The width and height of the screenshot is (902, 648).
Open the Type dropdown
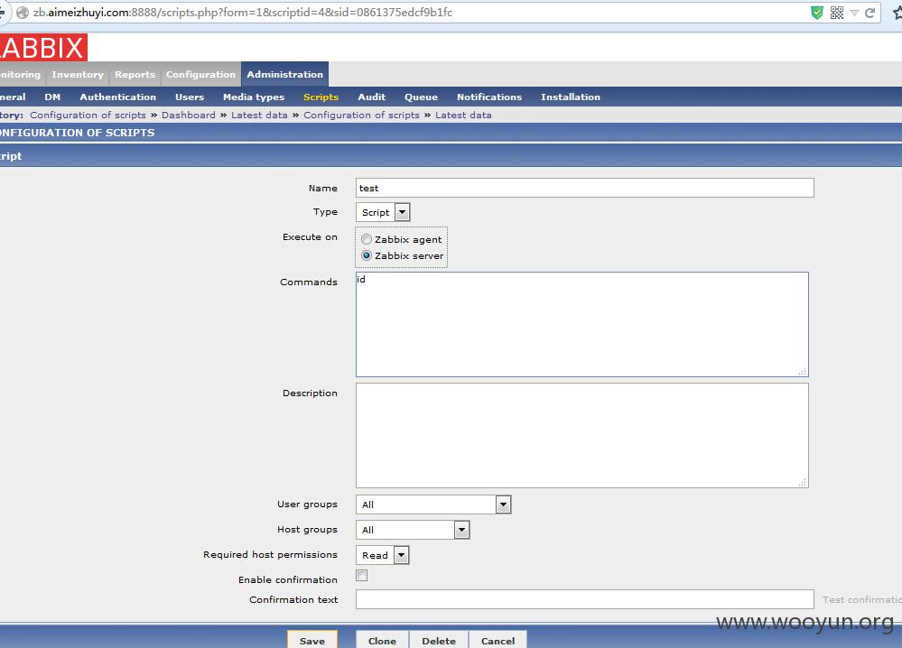383,212
